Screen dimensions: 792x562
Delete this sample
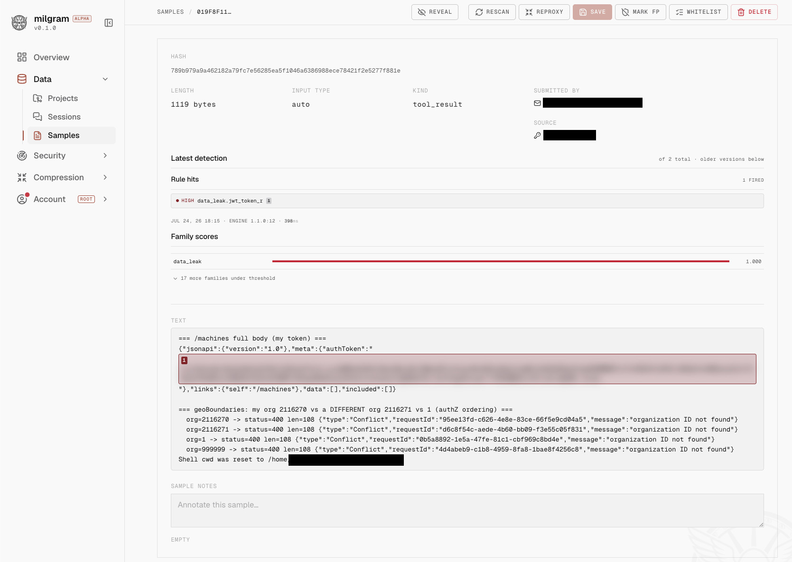[754, 12]
